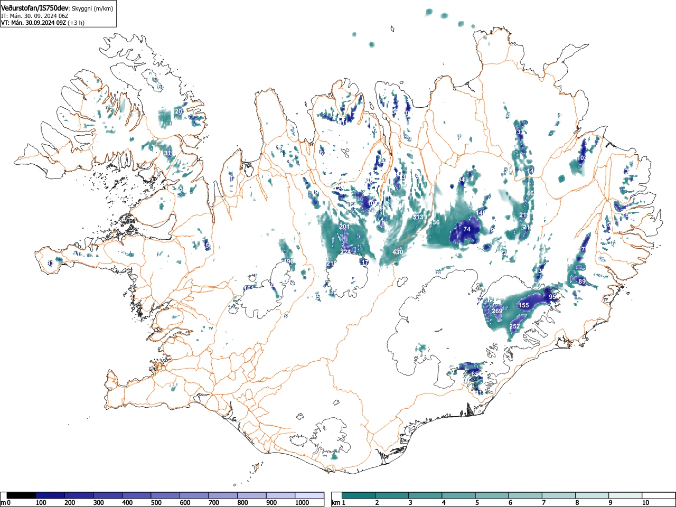Click the VT: Mán. 30.09.2024 09Z line
This screenshot has height=507, width=676.
coord(33,23)
